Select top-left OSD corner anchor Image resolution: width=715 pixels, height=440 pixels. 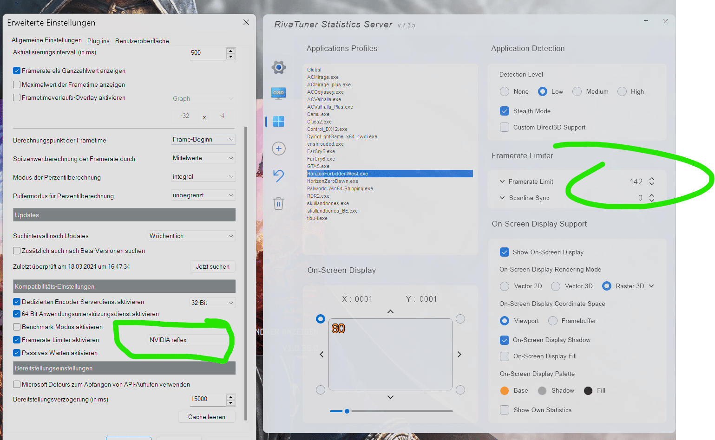321,319
